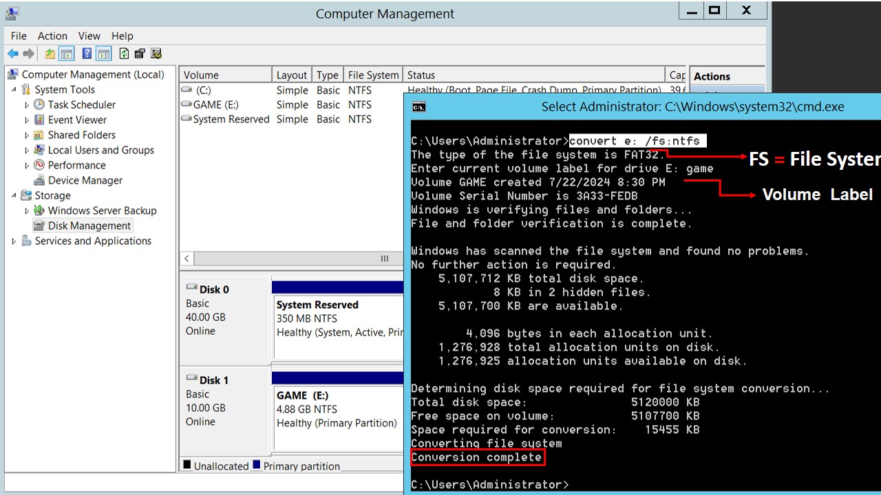Refresh the view using the green-arrows icon
This screenshot has height=495, width=881.
(x=124, y=54)
